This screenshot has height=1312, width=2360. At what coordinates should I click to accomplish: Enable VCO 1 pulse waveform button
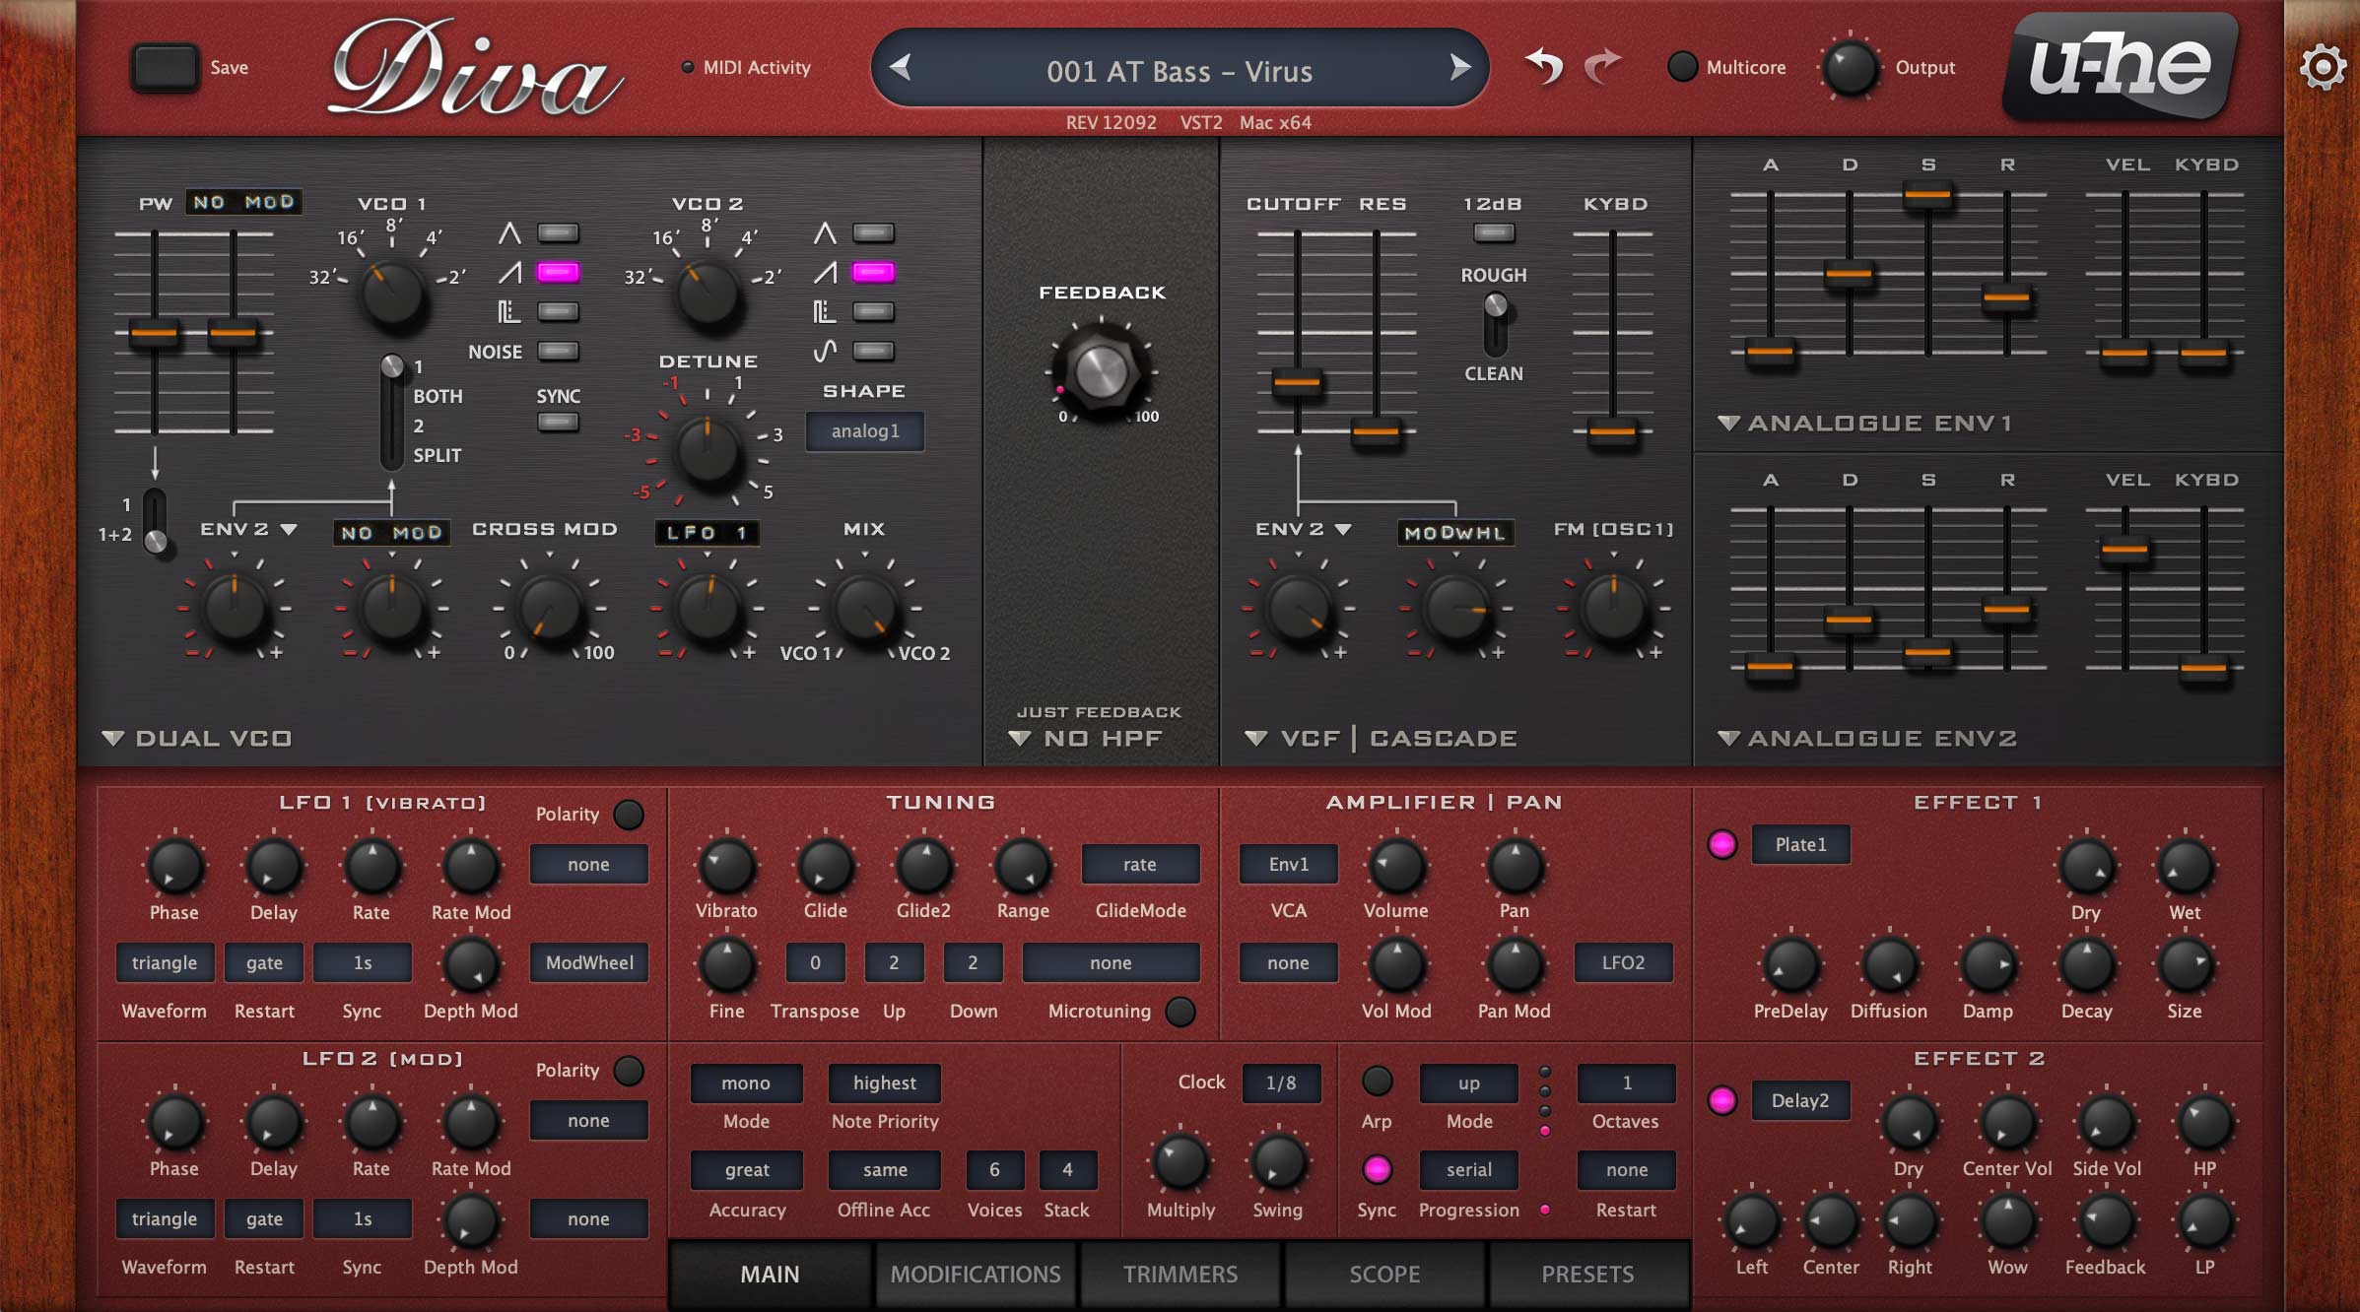[558, 312]
